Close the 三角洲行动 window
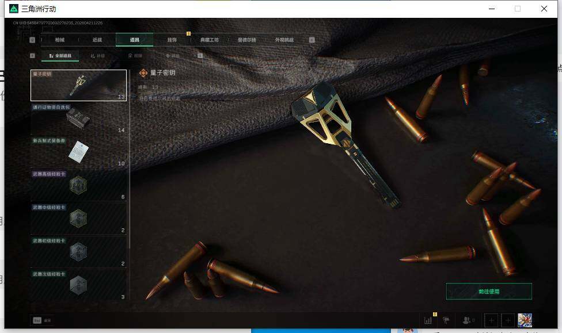This screenshot has width=562, height=333. coord(544,9)
